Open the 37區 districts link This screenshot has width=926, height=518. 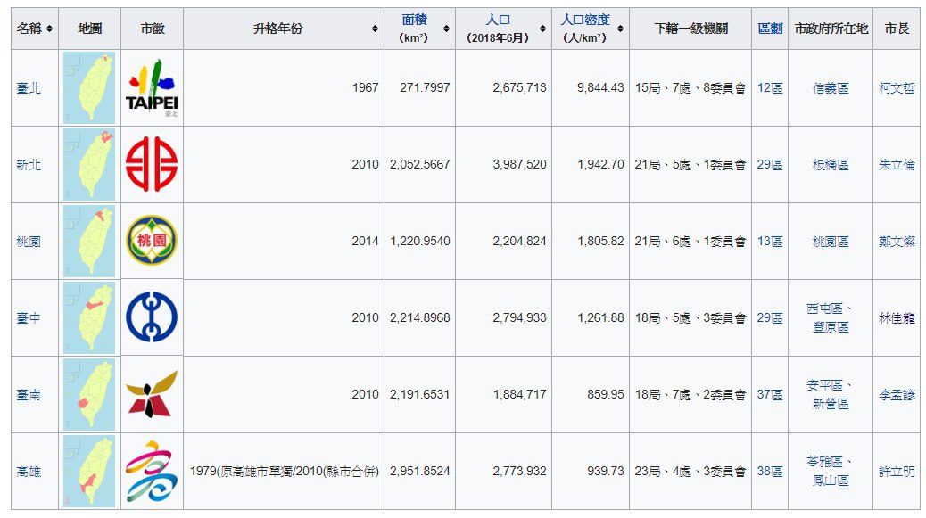click(770, 395)
